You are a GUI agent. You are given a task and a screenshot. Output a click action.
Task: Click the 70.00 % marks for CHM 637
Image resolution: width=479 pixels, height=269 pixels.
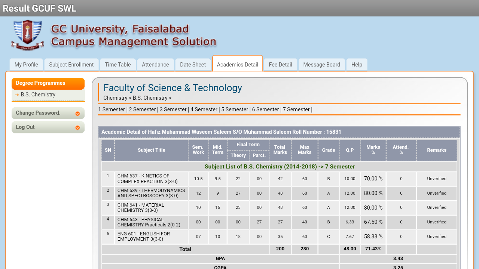click(x=373, y=179)
